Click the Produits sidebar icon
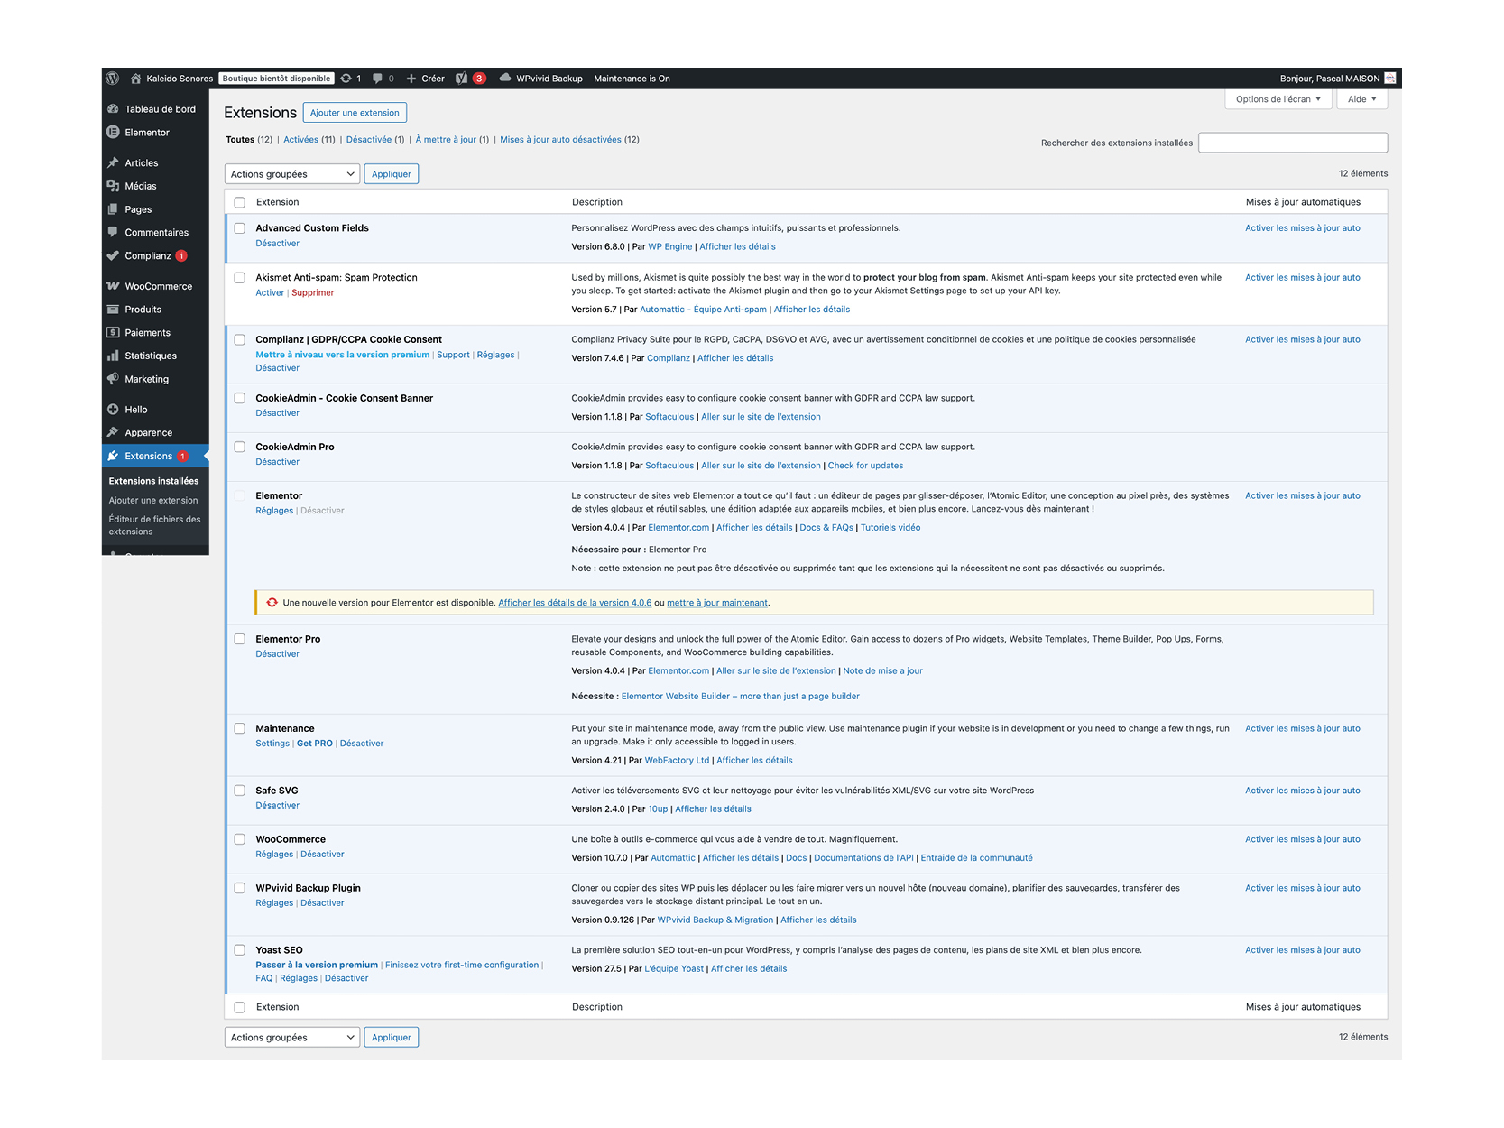The width and height of the screenshot is (1504, 1128). [x=113, y=310]
